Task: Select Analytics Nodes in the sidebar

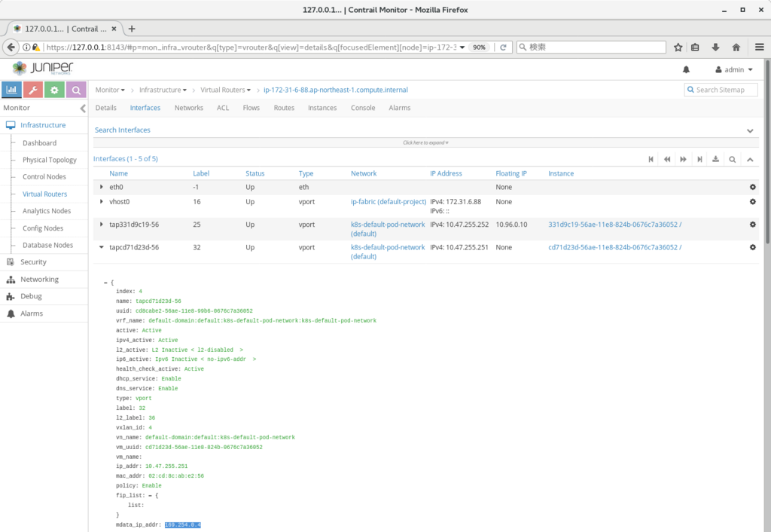Action: (x=47, y=211)
